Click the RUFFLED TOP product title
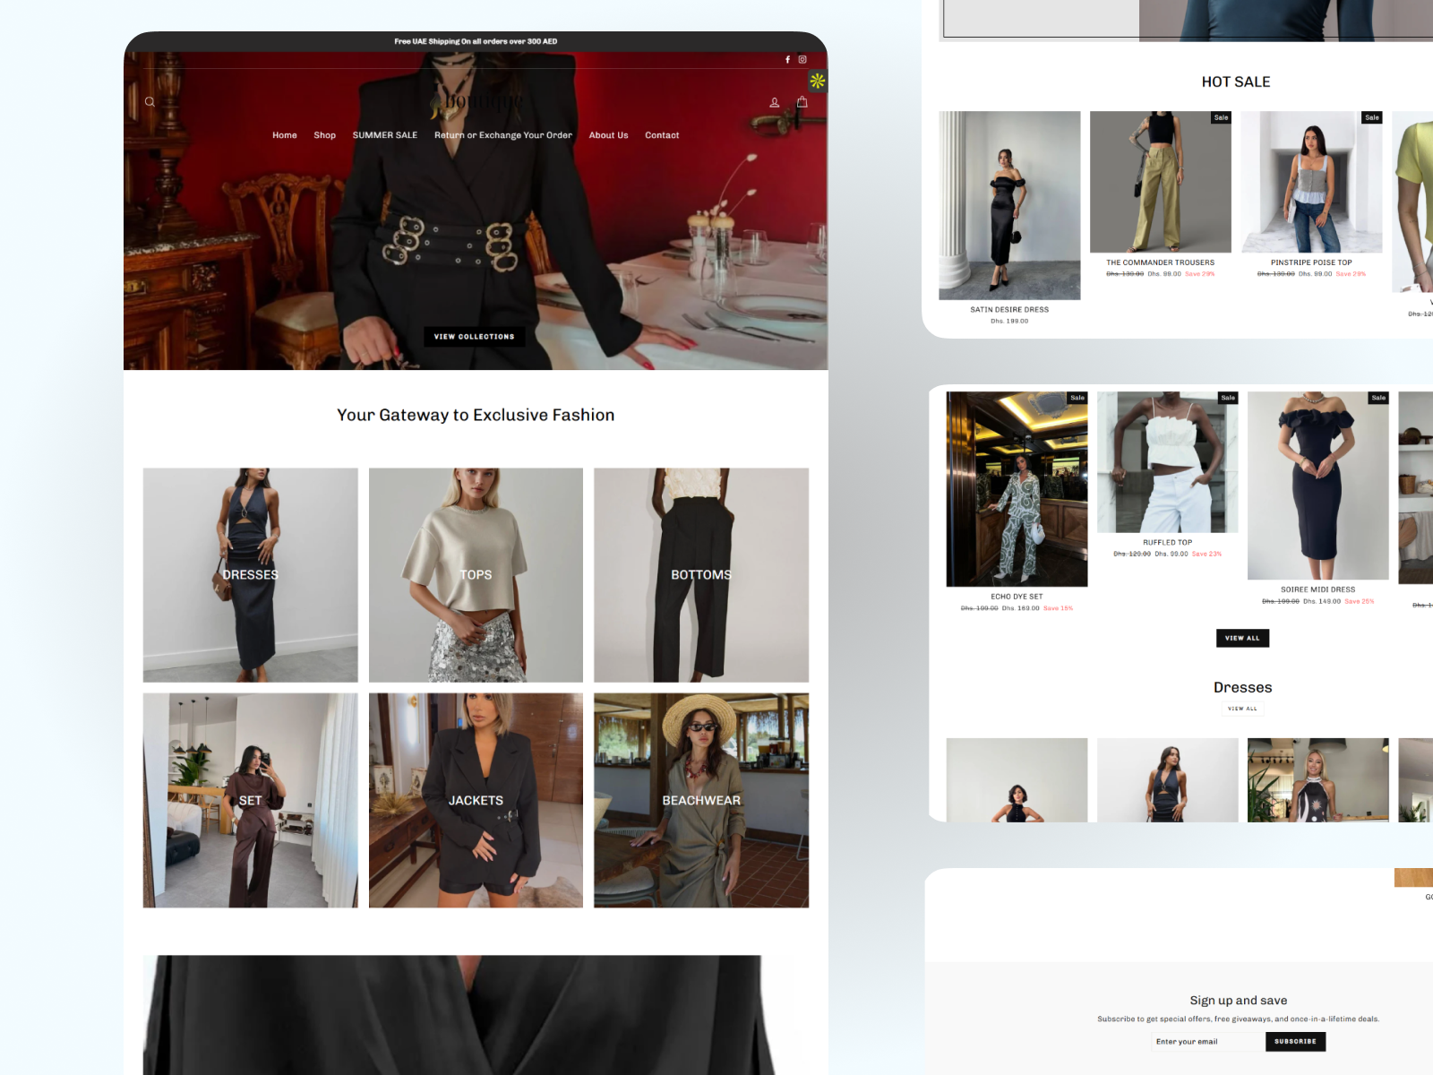The height and width of the screenshot is (1075, 1433). click(x=1168, y=543)
